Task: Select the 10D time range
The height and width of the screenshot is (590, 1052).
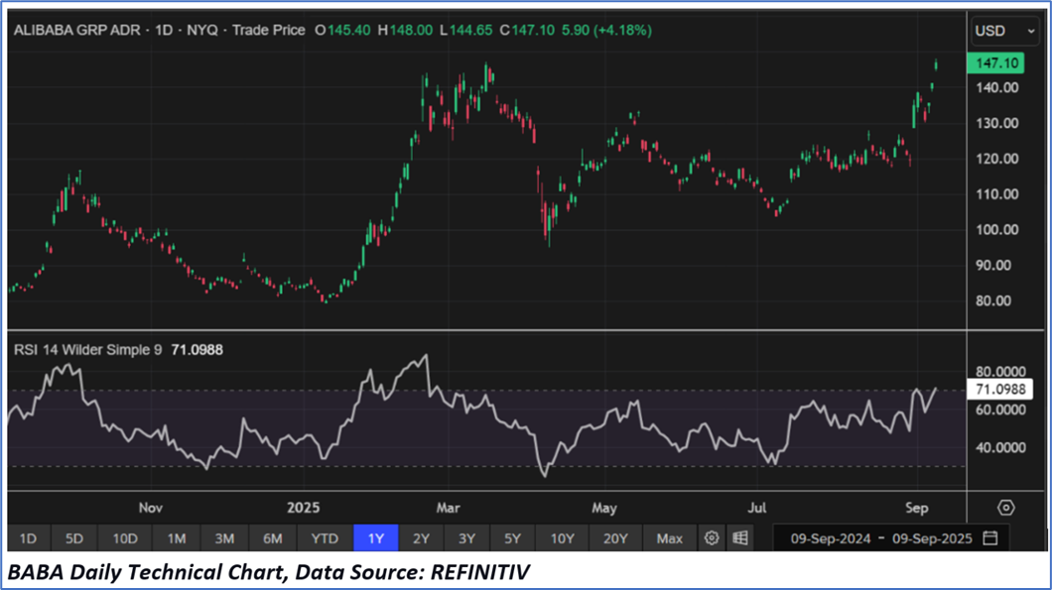Action: pyautogui.click(x=125, y=538)
